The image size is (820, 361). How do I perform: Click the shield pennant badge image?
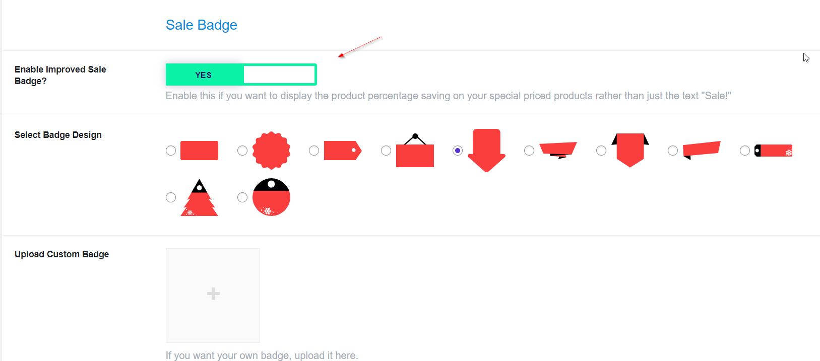pyautogui.click(x=630, y=150)
